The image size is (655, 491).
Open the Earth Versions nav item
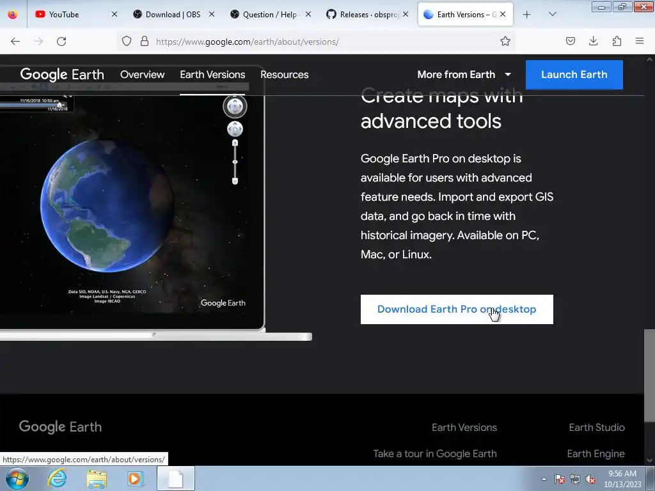[212, 74]
